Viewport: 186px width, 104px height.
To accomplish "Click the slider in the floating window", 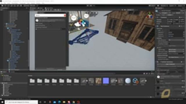I will [48, 29].
